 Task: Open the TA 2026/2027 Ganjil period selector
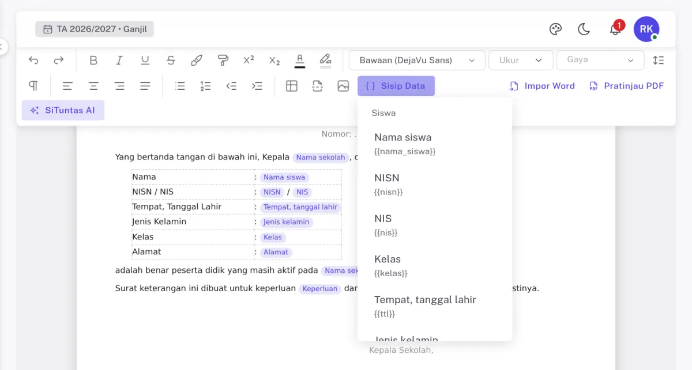(x=95, y=29)
